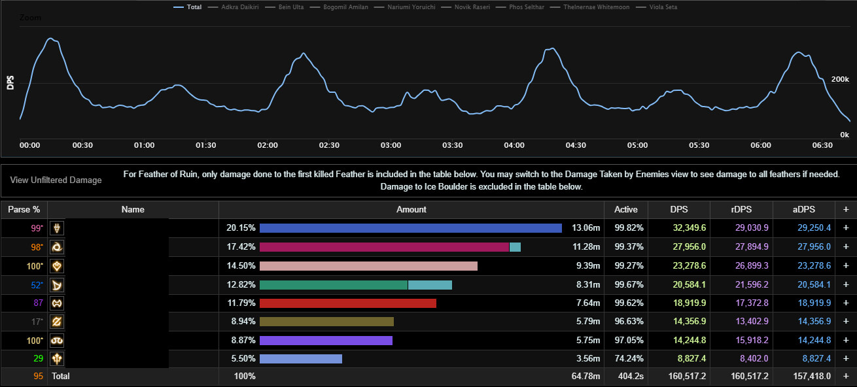Image resolution: width=857 pixels, height=387 pixels.
Task: Click the job icon on the 87 parse row
Action: coord(58,303)
